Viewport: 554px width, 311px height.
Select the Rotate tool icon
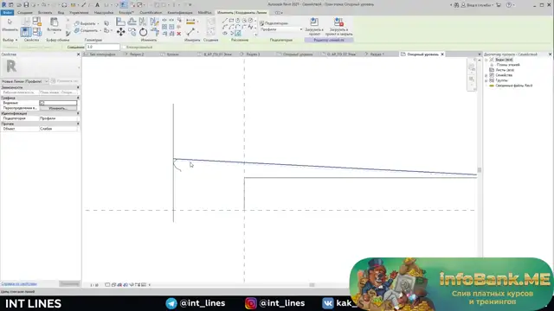[143, 32]
